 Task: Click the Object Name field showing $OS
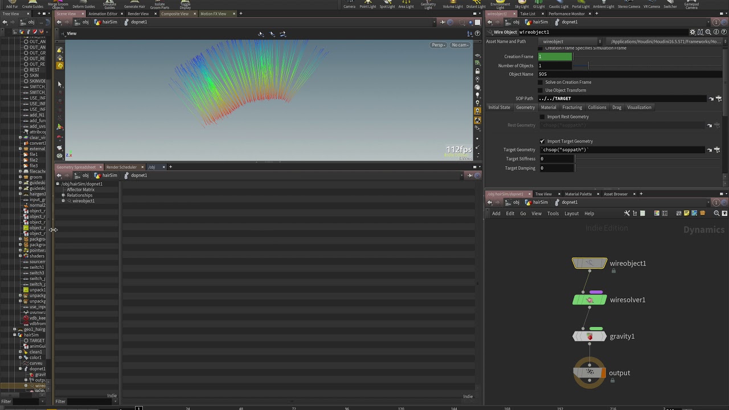pos(629,74)
